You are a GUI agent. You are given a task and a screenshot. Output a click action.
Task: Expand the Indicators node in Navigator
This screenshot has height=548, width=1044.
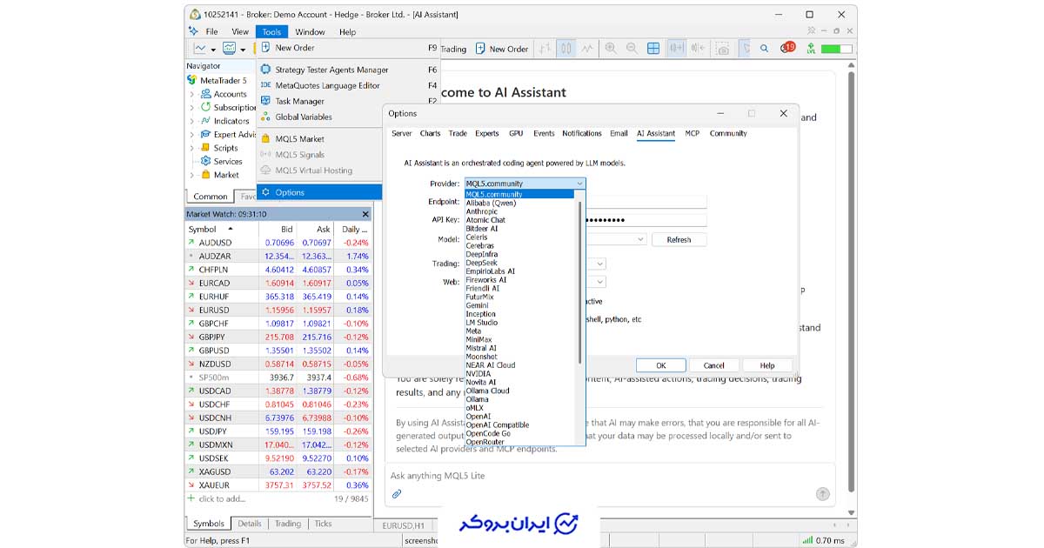point(192,121)
